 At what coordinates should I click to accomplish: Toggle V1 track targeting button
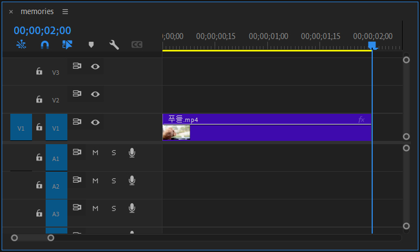point(57,127)
